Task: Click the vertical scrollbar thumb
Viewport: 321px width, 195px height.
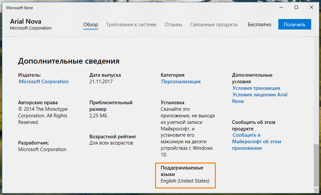Action: point(316,165)
